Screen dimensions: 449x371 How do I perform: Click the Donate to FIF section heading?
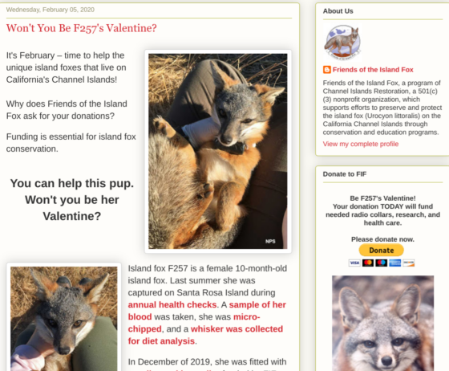345,174
